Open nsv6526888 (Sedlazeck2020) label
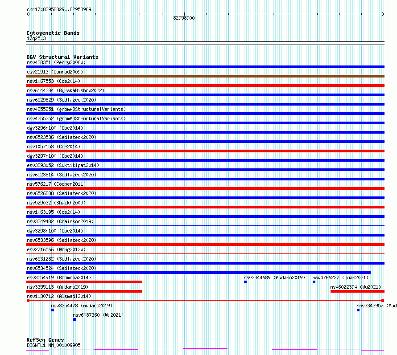Image resolution: width=397 pixels, height=355 pixels. point(62,193)
